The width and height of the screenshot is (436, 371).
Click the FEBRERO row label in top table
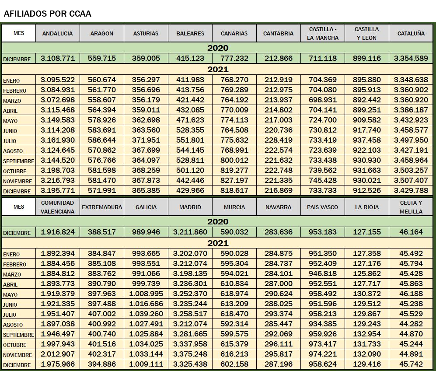click(x=14, y=91)
